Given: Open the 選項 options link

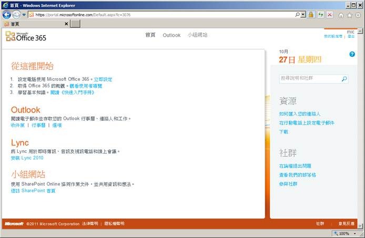Looking at the screenshot, I should coord(57,125).
